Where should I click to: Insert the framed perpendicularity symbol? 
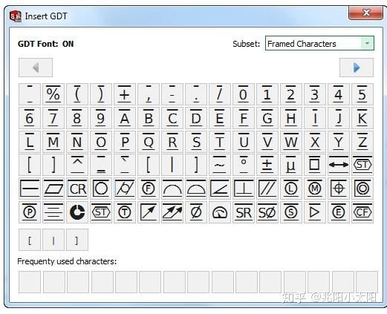pos(244,189)
